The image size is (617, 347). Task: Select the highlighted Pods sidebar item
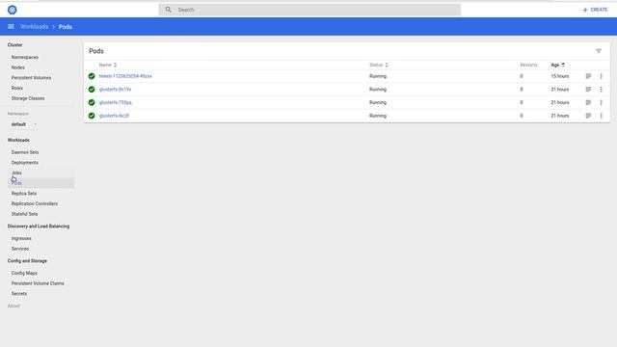pos(40,183)
